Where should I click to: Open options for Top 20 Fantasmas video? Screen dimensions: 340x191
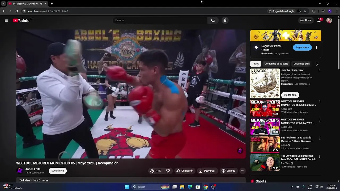point(320,157)
